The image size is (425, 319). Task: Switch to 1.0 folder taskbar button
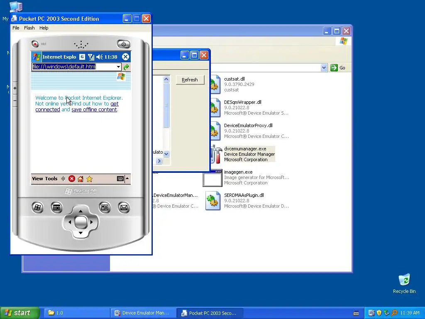[x=76, y=313]
